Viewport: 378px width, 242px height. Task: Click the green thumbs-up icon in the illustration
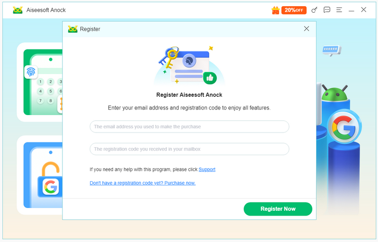pyautogui.click(x=209, y=77)
